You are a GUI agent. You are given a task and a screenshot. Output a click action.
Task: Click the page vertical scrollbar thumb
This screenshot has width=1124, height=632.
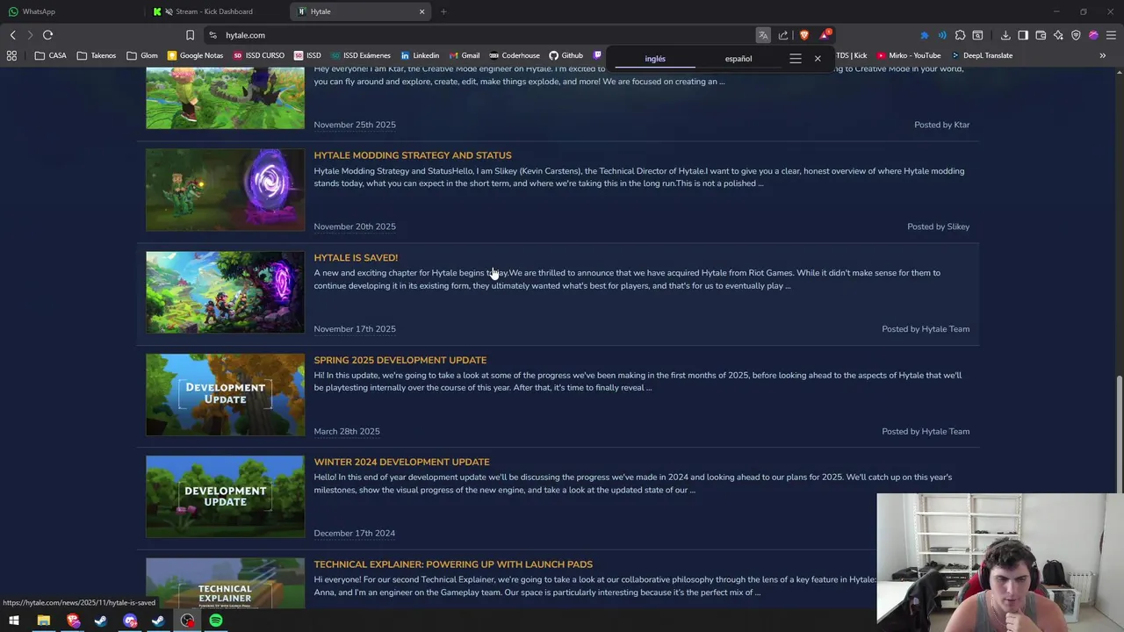click(1120, 435)
